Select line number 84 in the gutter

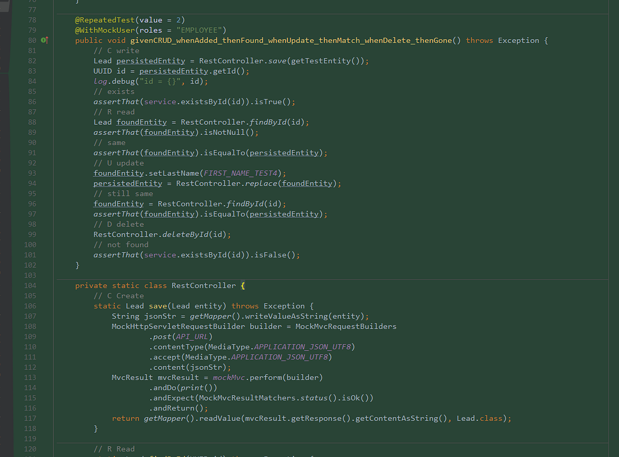[31, 81]
